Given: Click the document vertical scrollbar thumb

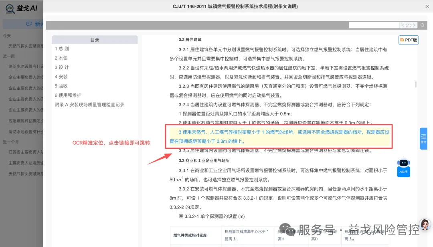Looking at the screenshot, I should tap(416, 85).
